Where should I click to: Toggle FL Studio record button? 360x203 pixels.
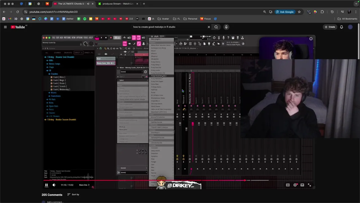tap(111, 38)
